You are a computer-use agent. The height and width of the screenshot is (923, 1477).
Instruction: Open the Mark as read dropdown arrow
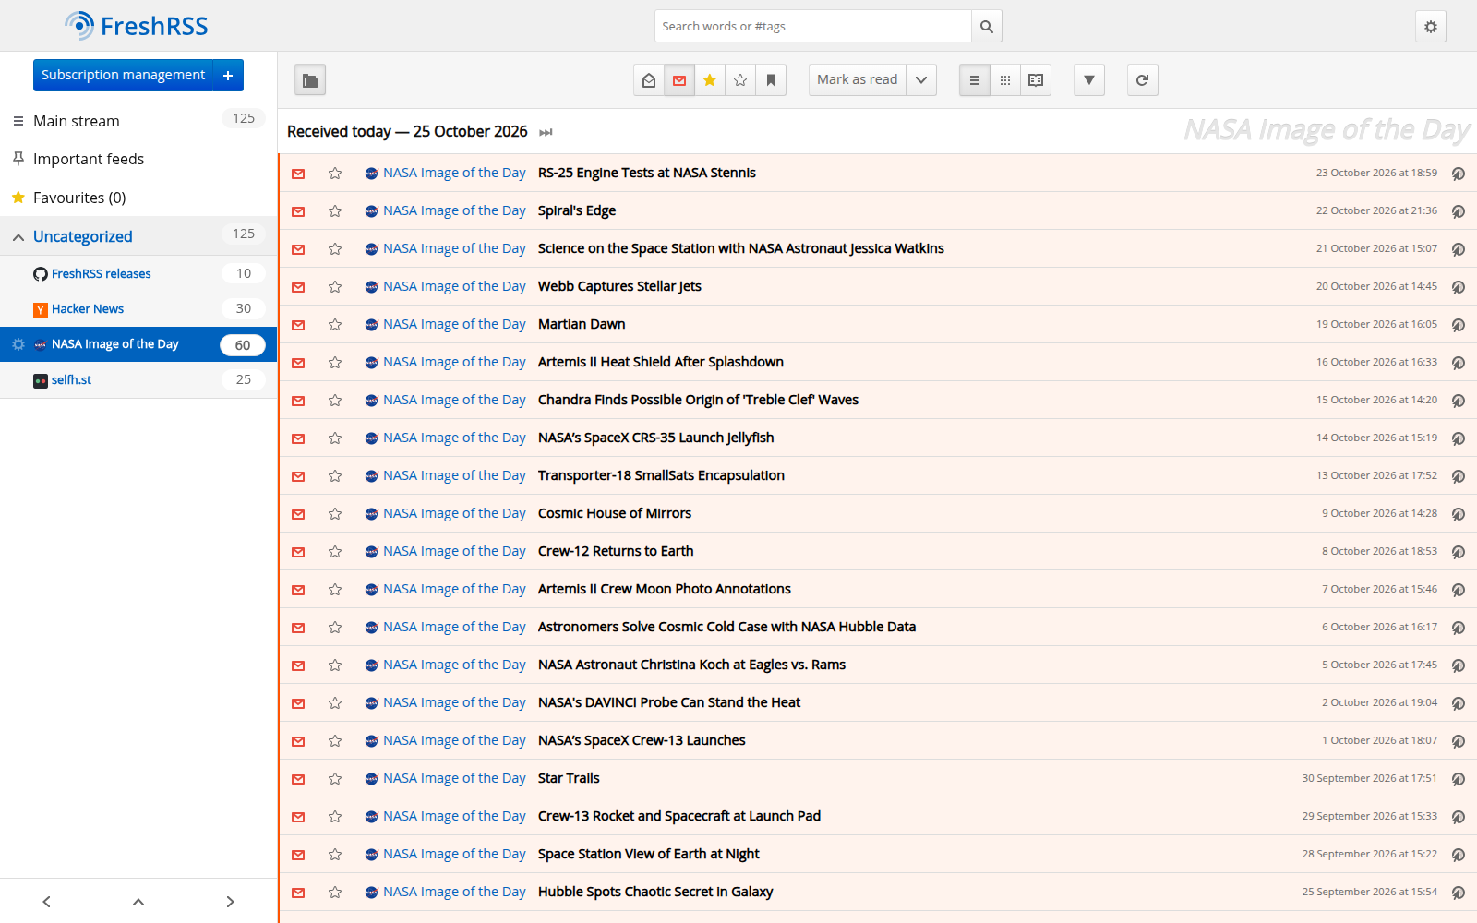click(921, 80)
